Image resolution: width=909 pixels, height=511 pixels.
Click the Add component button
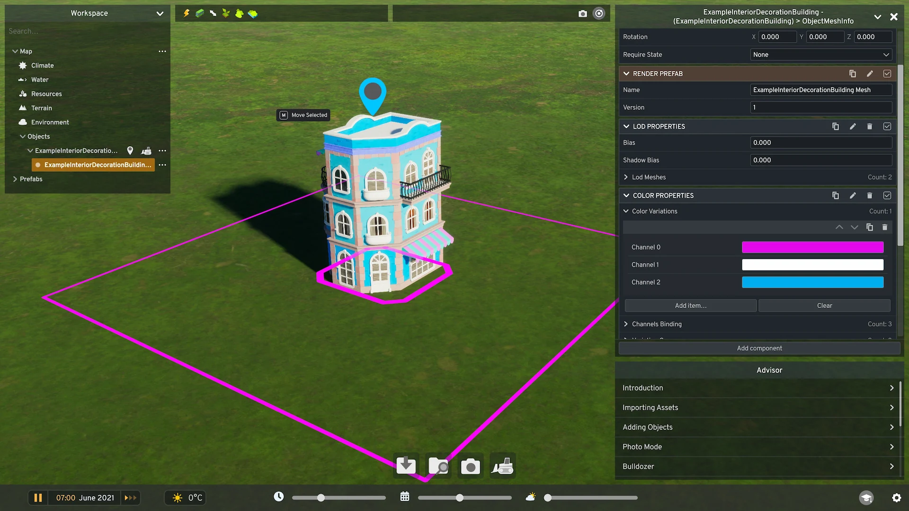759,348
